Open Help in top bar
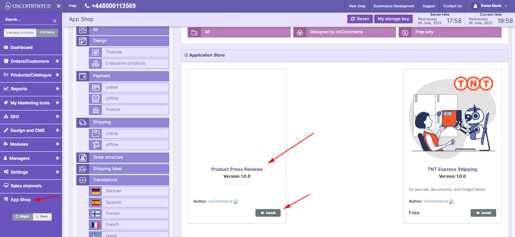The width and height of the screenshot is (515, 237). pos(72,6)
